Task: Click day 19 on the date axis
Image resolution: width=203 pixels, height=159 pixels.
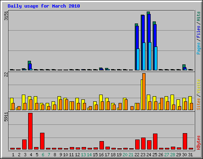Action: point(119,155)
